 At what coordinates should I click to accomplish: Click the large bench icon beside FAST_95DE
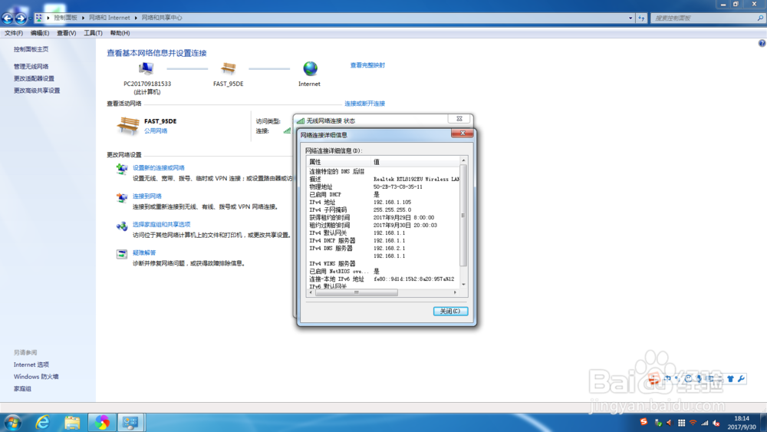127,126
